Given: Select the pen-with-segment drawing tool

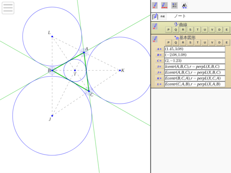Looking at the screenshot, I should (x=164, y=5).
